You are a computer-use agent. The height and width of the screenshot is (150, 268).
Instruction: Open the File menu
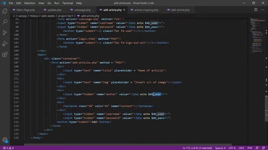[x=11, y=3]
